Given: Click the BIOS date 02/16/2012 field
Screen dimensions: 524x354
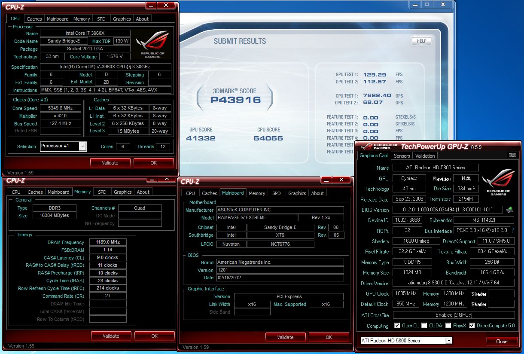Looking at the screenshot, I should 280,278.
